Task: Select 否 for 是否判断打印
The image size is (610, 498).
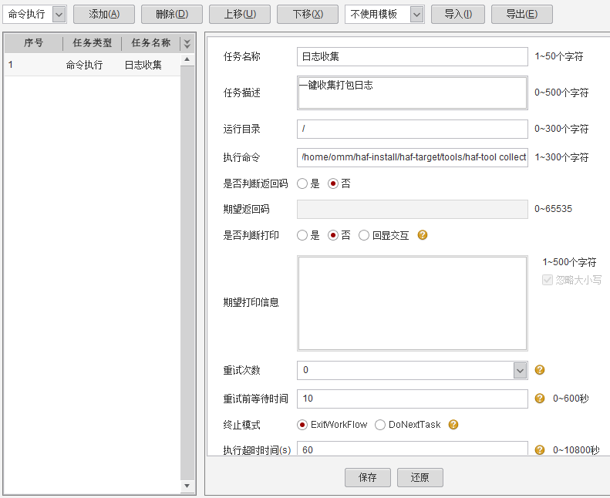Action: [x=333, y=235]
